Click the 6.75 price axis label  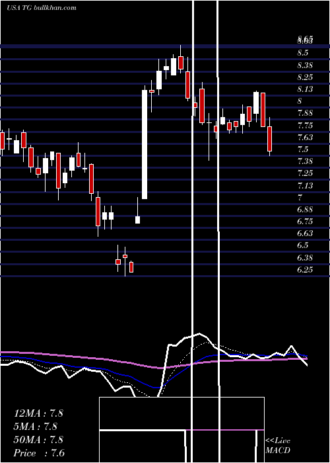(305, 222)
